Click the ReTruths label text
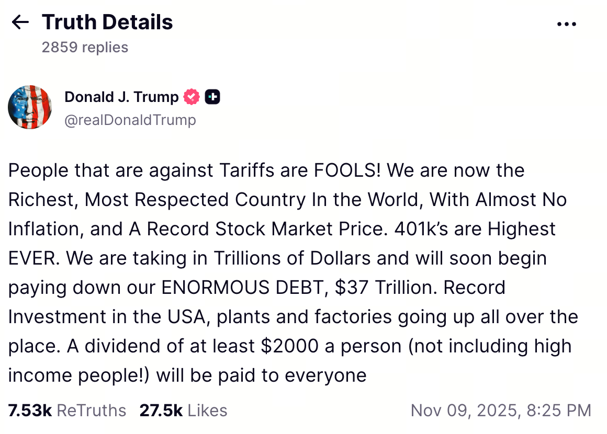Screen dimensions: 607x434 (x=91, y=410)
